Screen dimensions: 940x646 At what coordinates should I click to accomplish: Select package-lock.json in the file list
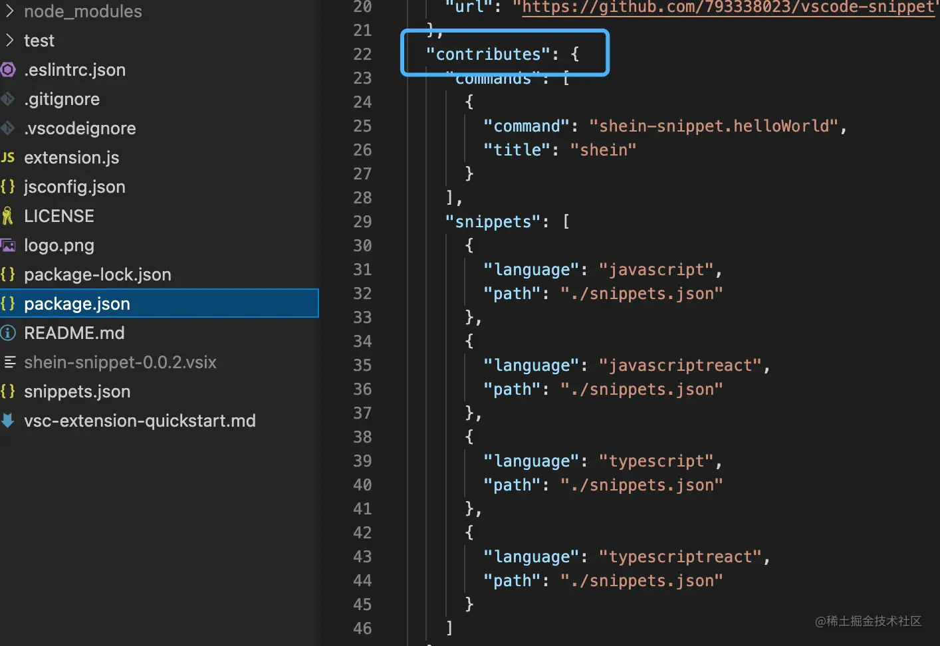(x=98, y=274)
